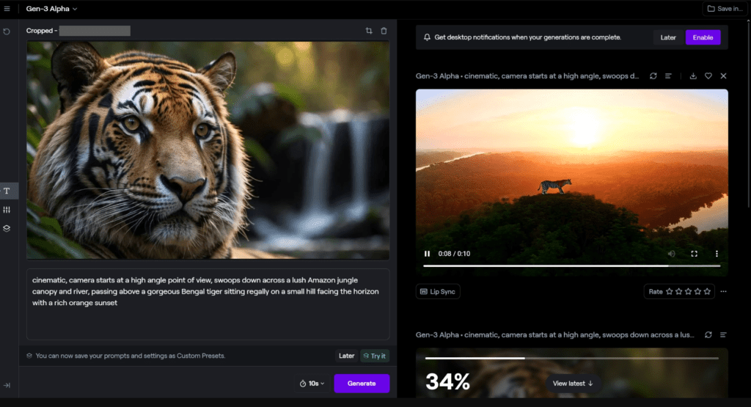Toggle fullscreen on the video player
Image resolution: width=751 pixels, height=407 pixels.
pyautogui.click(x=694, y=254)
